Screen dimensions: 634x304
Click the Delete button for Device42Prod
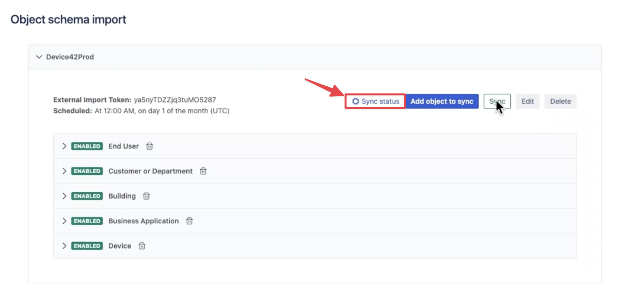tap(560, 101)
